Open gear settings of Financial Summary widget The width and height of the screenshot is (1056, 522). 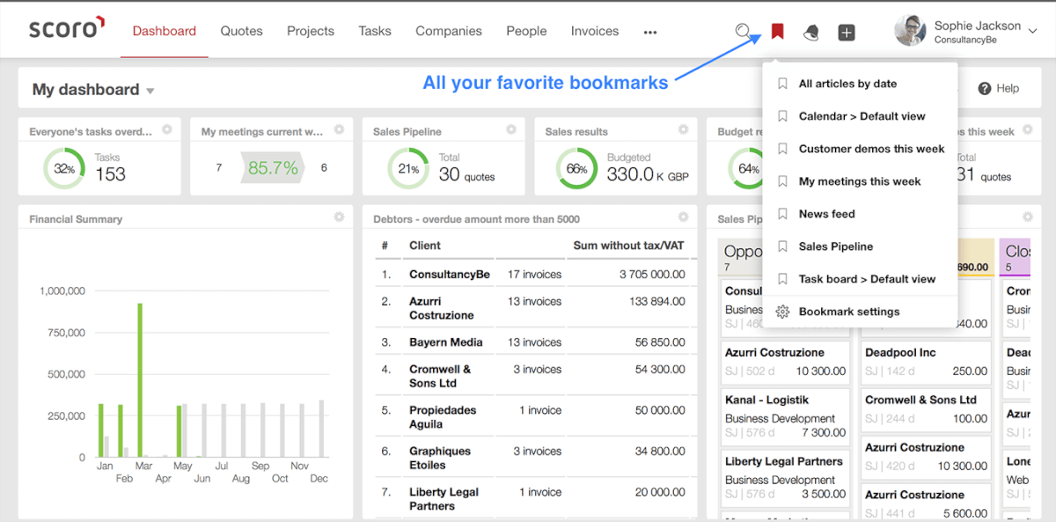(x=339, y=217)
